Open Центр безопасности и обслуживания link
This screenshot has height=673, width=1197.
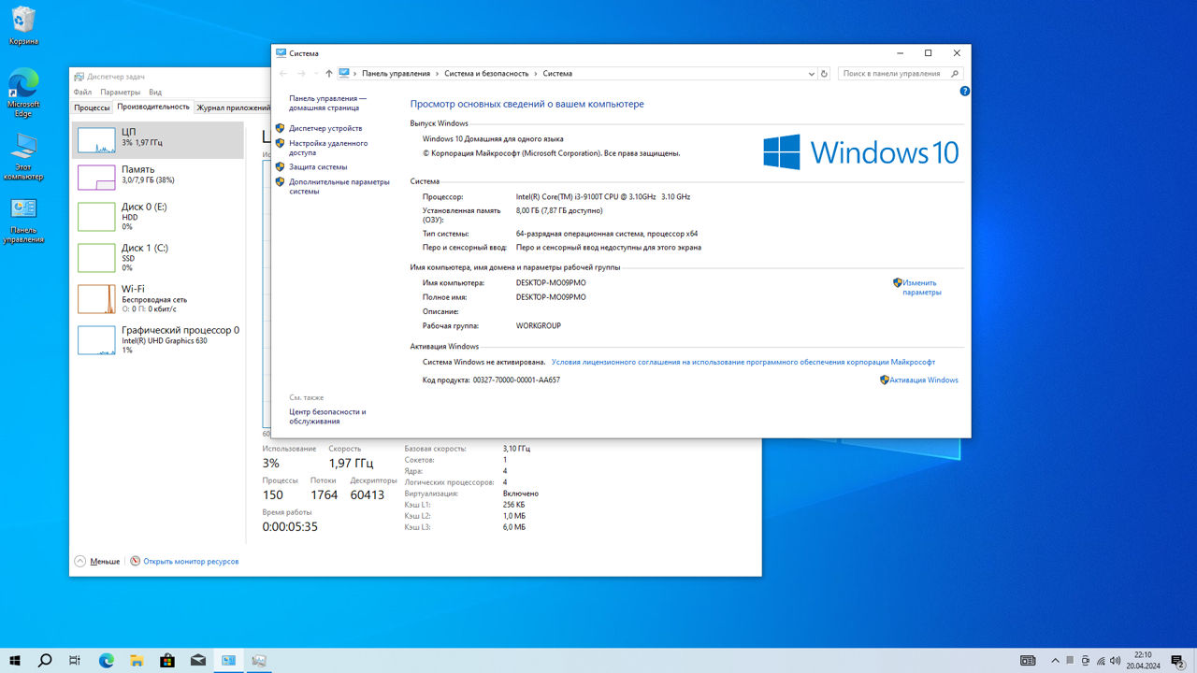pyautogui.click(x=327, y=416)
